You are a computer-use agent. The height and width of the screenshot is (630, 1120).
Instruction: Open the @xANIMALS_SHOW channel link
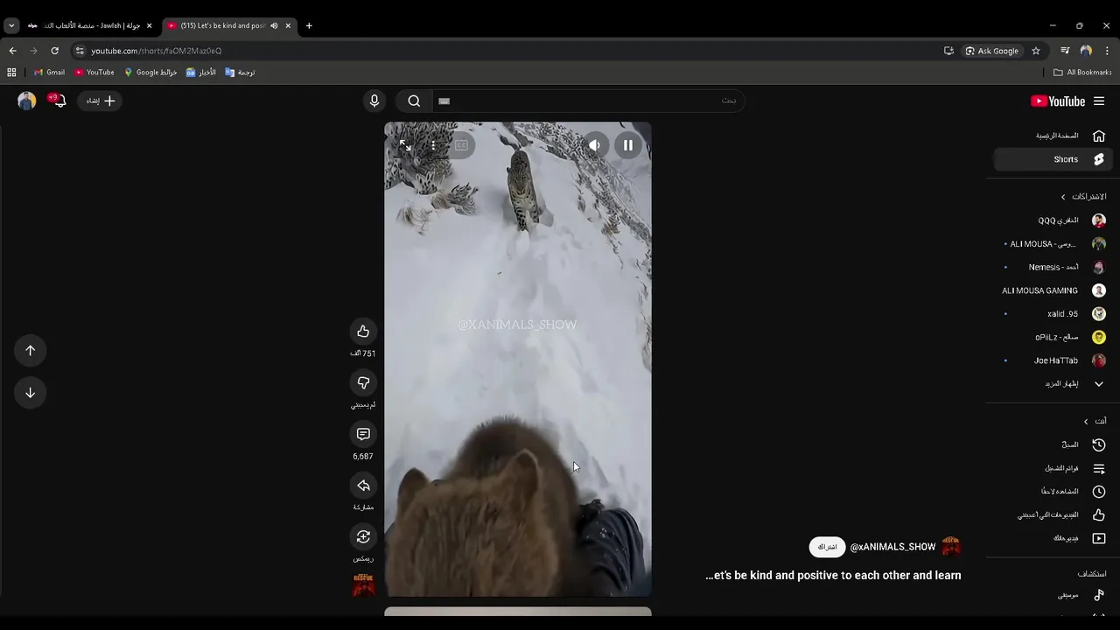pos(892,547)
